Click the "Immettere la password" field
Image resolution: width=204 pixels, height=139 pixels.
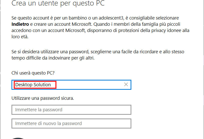[71, 110]
